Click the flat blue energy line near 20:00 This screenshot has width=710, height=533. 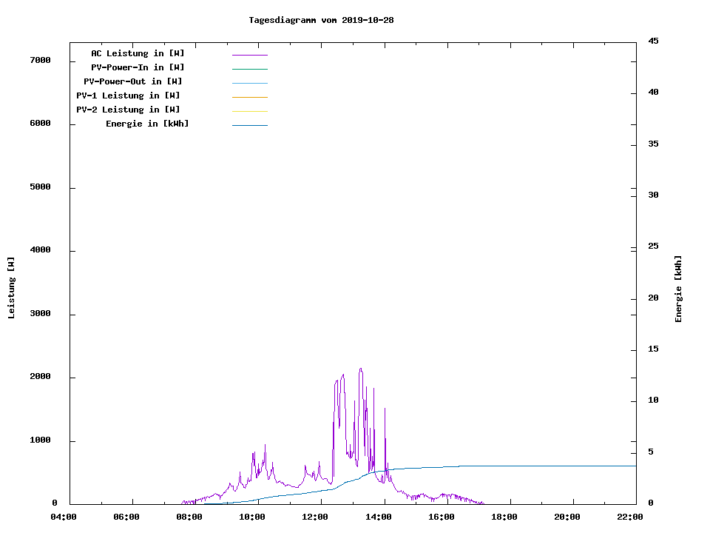567,466
